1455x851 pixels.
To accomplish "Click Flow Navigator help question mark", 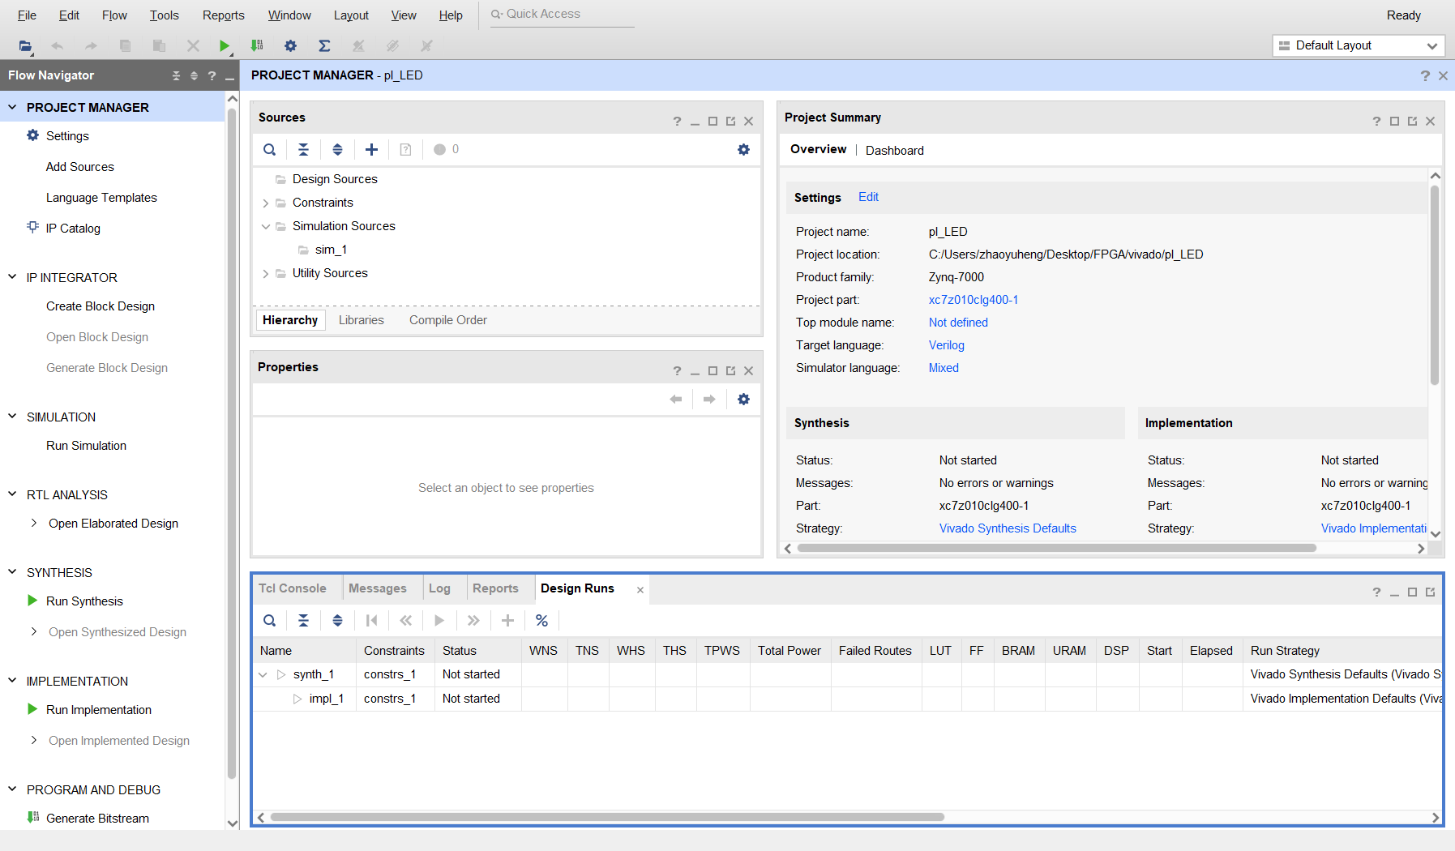I will 212,75.
